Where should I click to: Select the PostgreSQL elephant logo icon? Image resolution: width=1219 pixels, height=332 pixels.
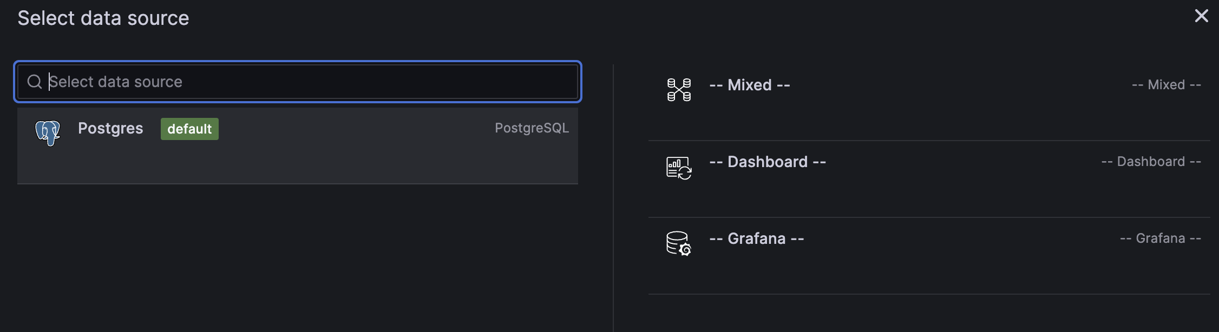(x=48, y=133)
